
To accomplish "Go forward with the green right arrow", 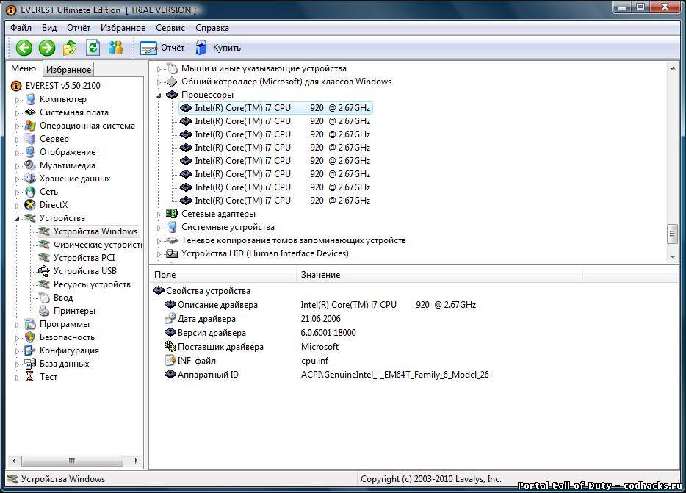I will pos(47,48).
